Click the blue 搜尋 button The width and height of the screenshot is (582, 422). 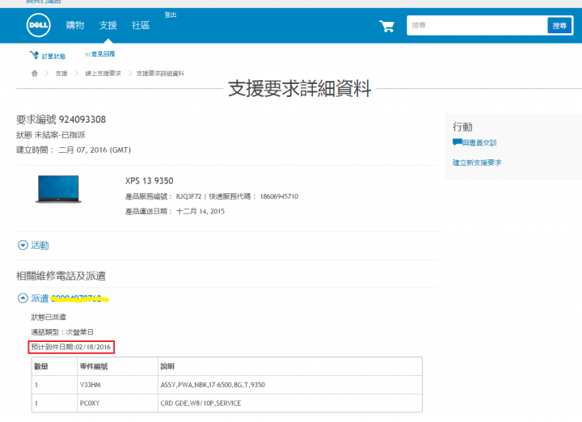559,26
